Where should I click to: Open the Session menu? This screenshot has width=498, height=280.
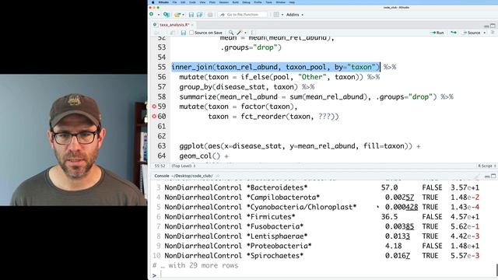pyautogui.click(x=224, y=2)
